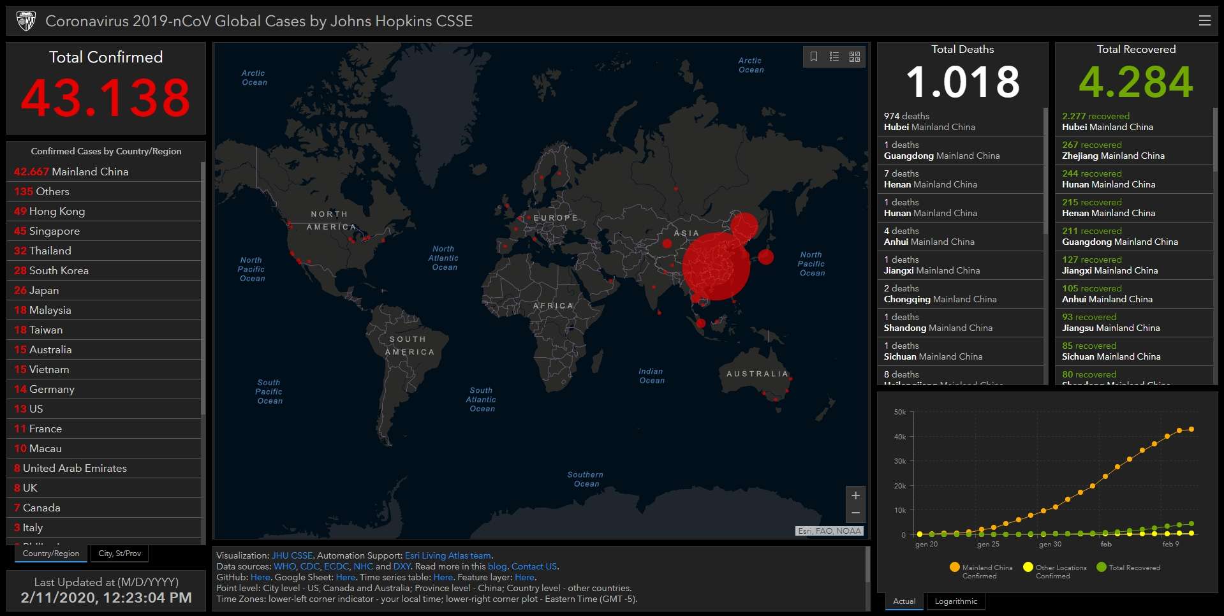
Task: Select 18 Malaysia row
Action: point(104,310)
